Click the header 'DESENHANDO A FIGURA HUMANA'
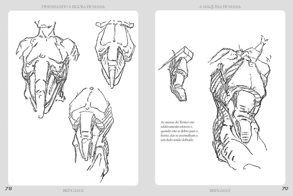 [73, 7]
